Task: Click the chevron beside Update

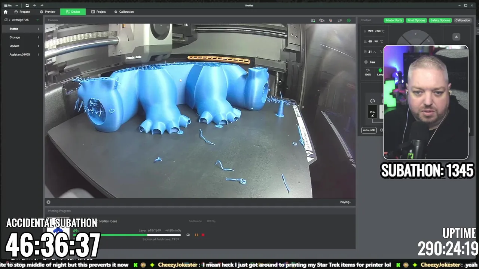Action: coord(38,46)
